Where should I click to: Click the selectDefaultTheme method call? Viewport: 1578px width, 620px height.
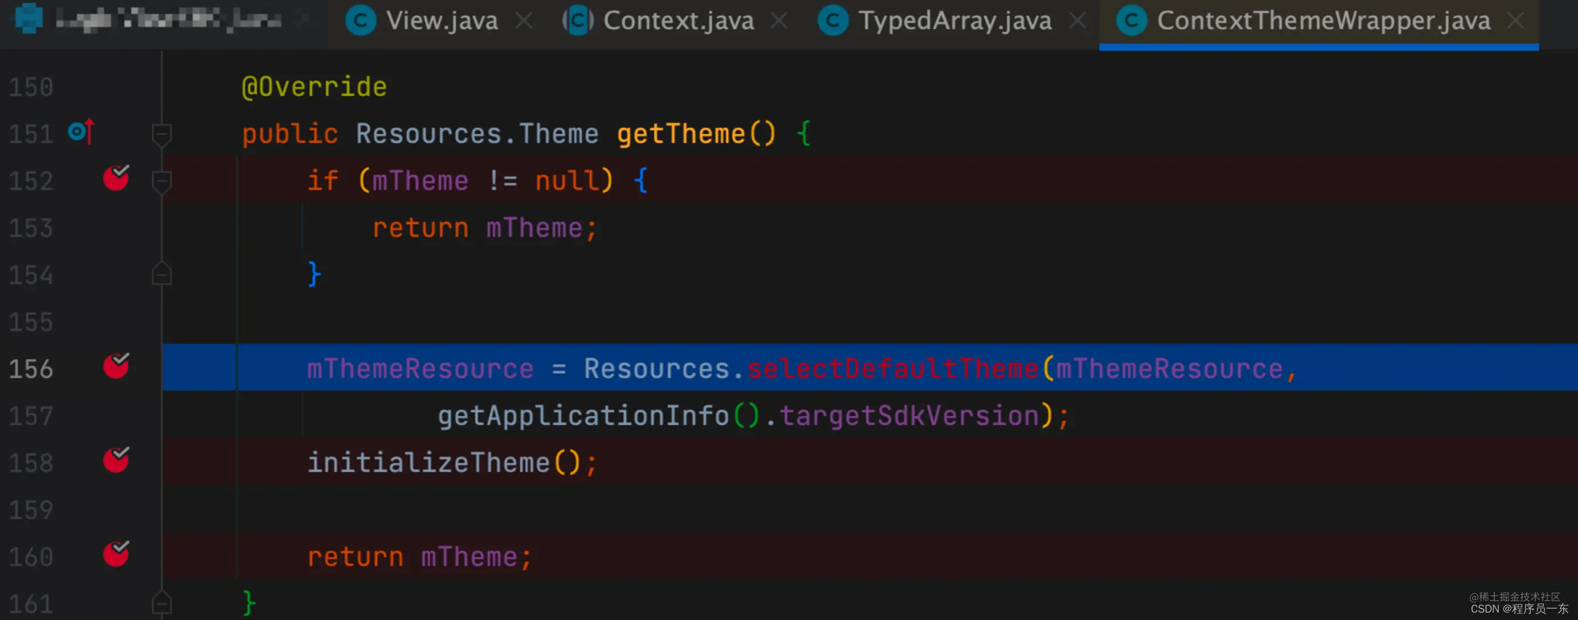(x=893, y=369)
